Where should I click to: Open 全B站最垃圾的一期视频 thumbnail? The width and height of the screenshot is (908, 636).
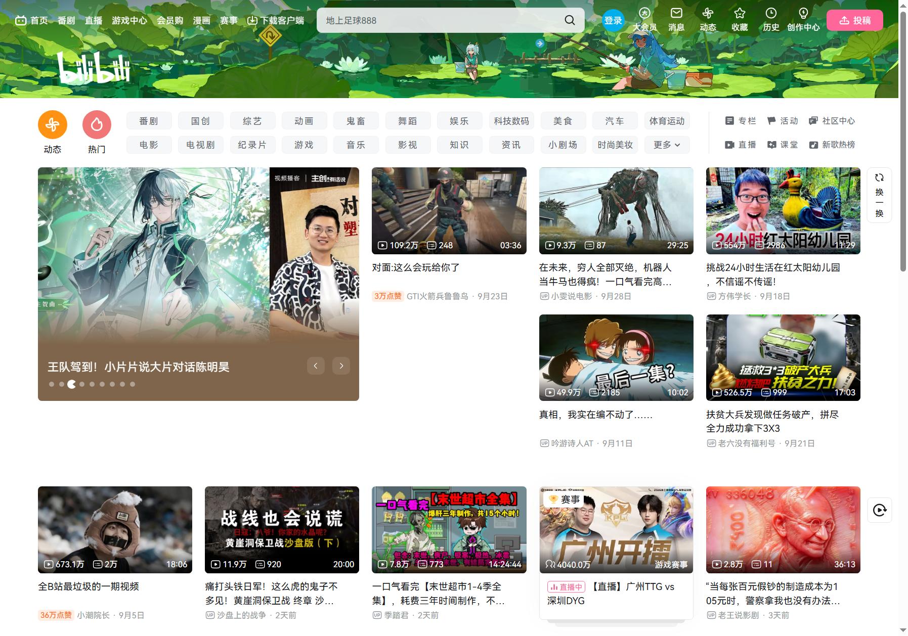point(115,530)
